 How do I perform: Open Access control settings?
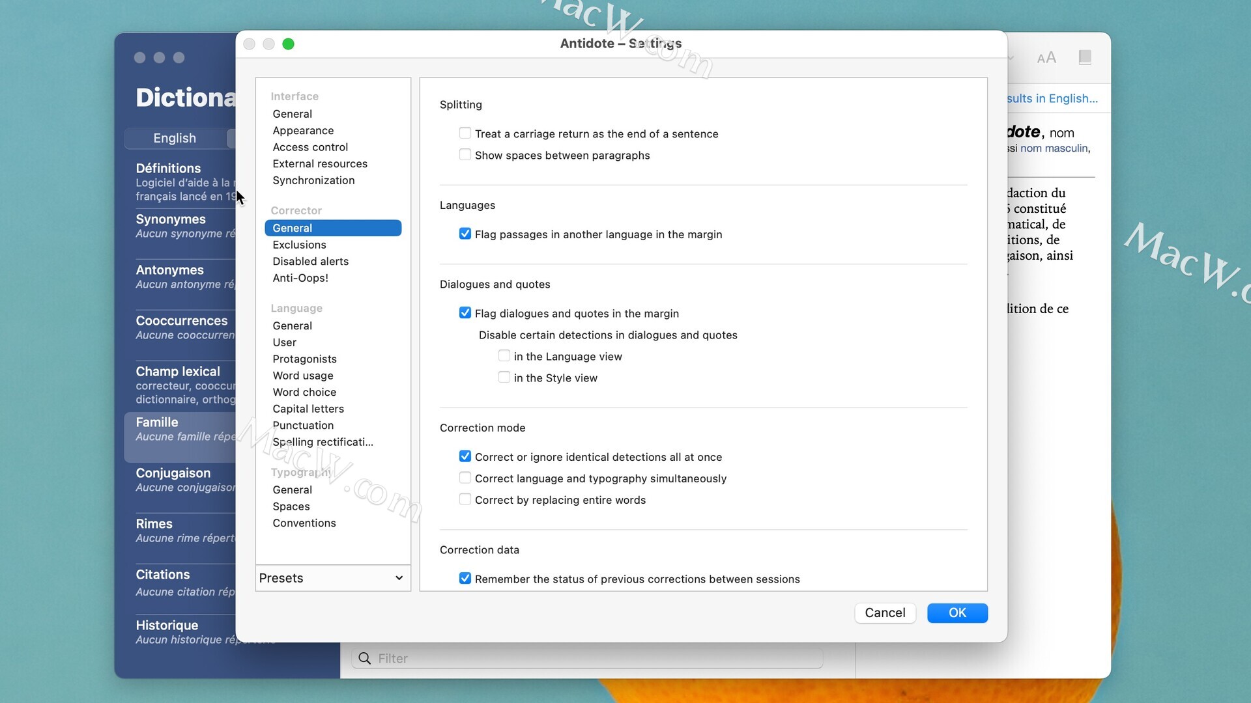tap(310, 147)
